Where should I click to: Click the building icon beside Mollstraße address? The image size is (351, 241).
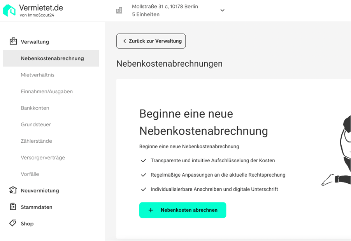(x=119, y=10)
